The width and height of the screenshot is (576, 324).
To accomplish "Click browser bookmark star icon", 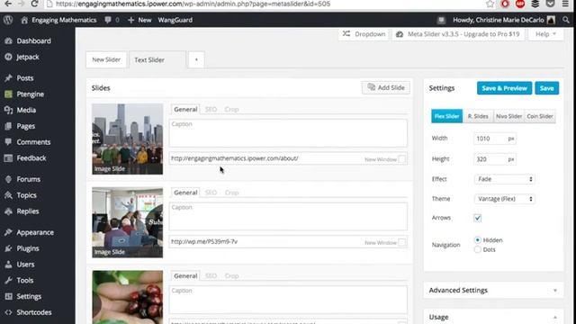I will [x=490, y=4].
